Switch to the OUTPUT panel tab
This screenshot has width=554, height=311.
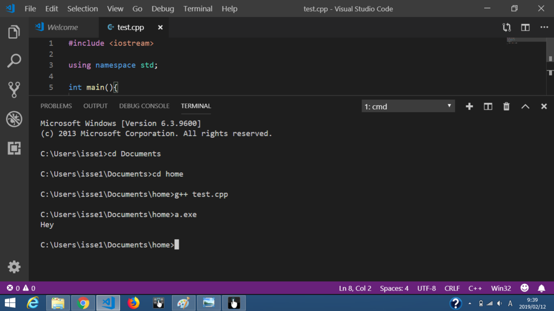point(95,106)
